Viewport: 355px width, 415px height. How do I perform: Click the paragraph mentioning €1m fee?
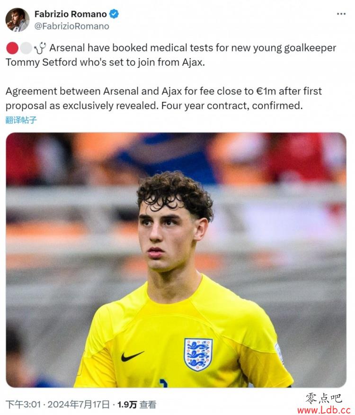click(x=163, y=99)
